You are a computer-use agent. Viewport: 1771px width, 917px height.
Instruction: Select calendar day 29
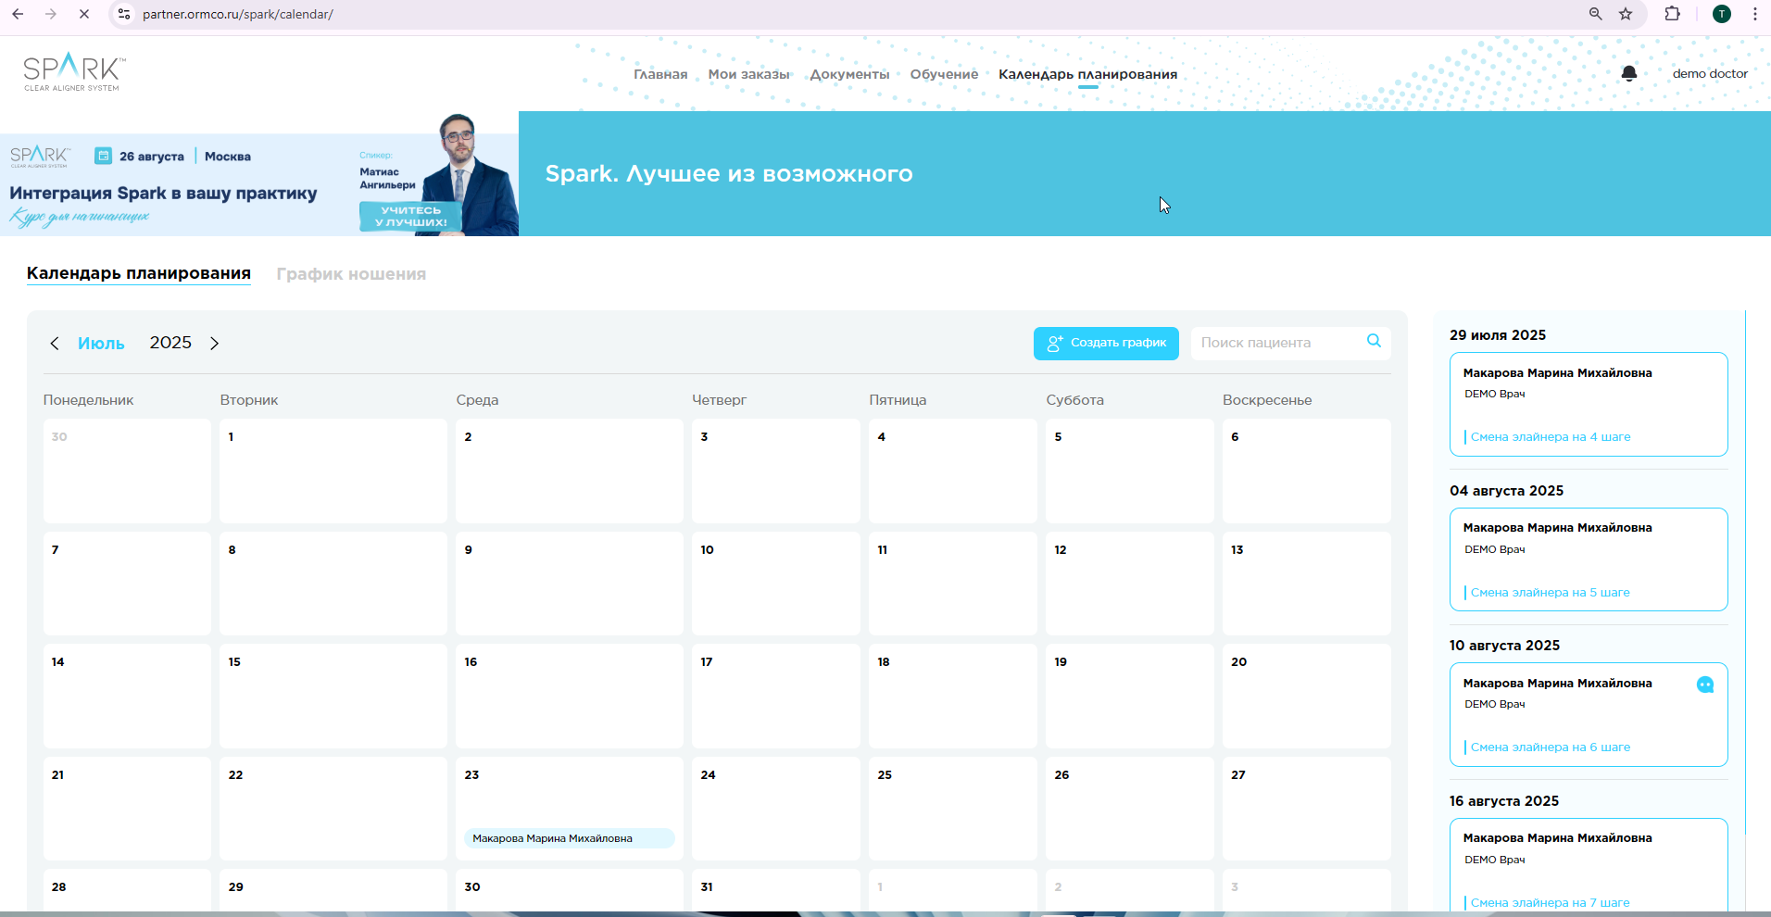(x=333, y=889)
